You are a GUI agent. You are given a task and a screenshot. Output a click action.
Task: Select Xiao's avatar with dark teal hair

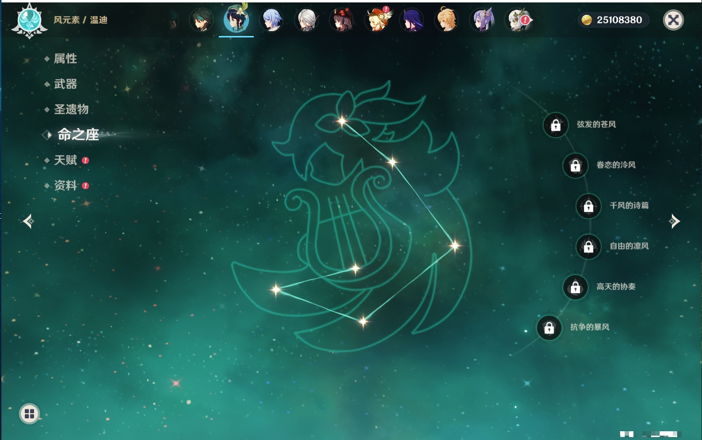(x=201, y=20)
